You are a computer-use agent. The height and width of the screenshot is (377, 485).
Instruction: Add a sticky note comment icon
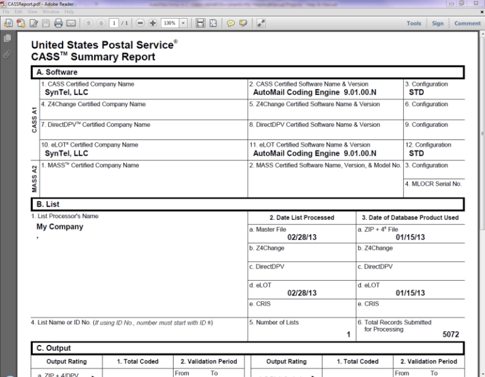(231, 23)
